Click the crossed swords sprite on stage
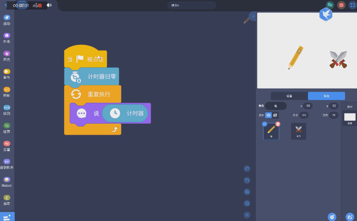The height and width of the screenshot is (221, 357). coord(338,59)
